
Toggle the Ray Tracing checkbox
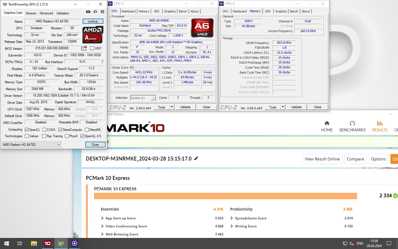[x=44, y=136]
